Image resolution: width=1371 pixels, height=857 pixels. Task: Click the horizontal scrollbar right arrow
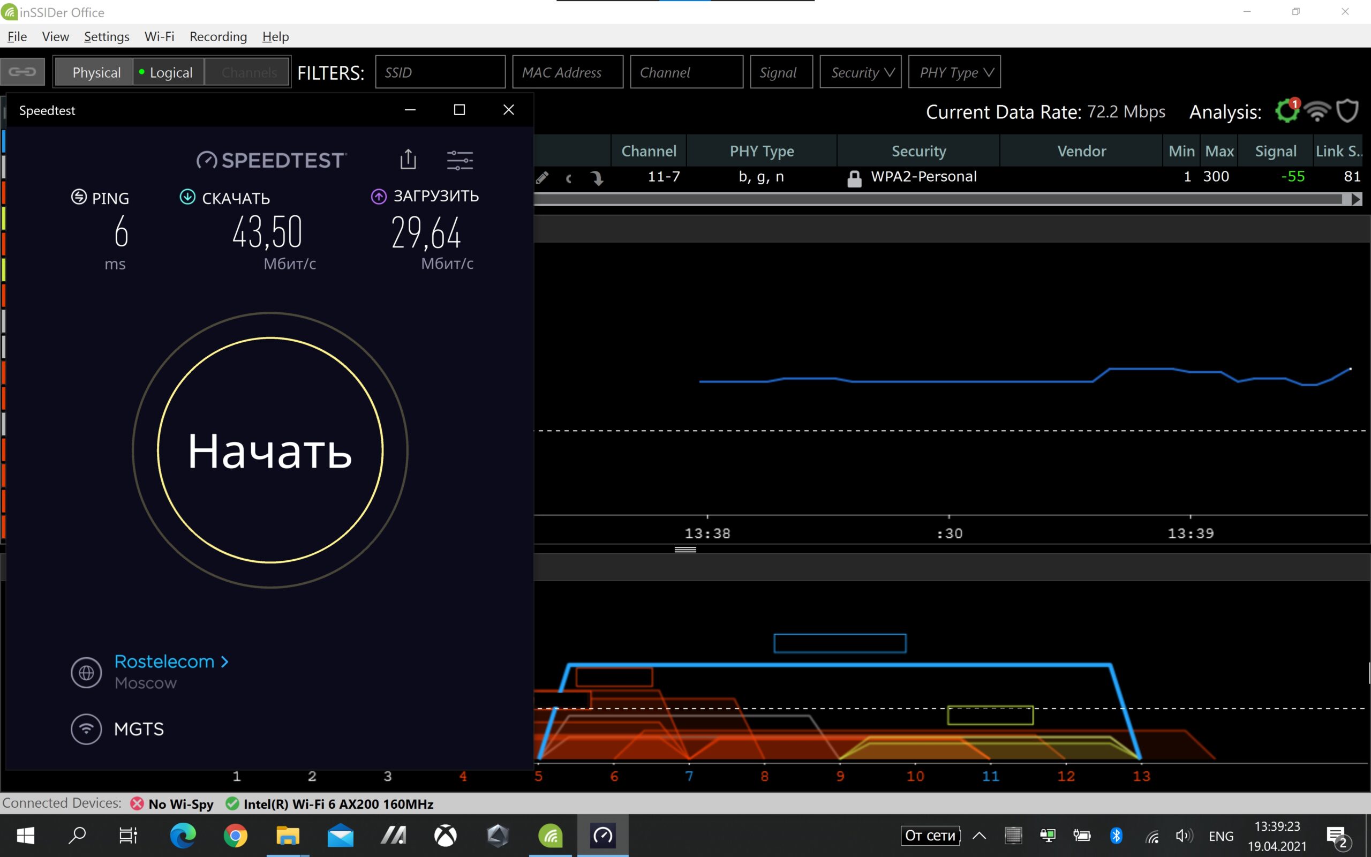[1356, 199]
